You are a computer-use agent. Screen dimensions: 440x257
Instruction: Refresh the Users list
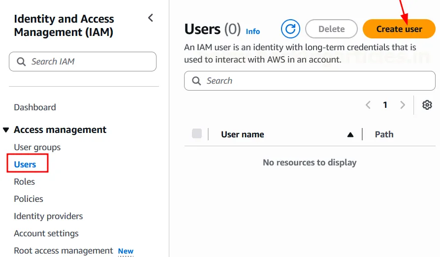coord(290,29)
